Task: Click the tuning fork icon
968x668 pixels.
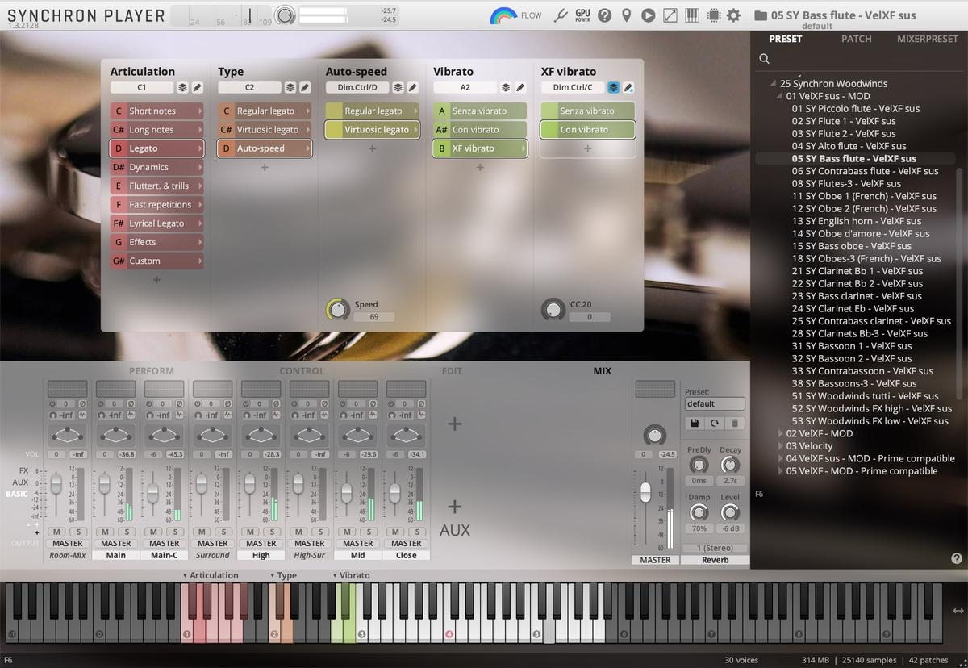Action: [561, 15]
